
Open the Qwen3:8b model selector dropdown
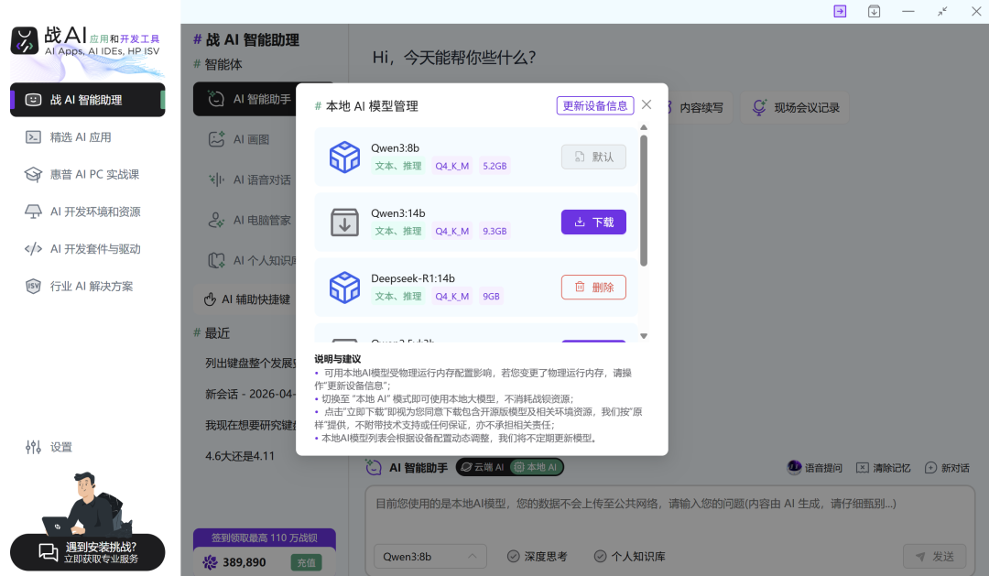pyautogui.click(x=429, y=556)
